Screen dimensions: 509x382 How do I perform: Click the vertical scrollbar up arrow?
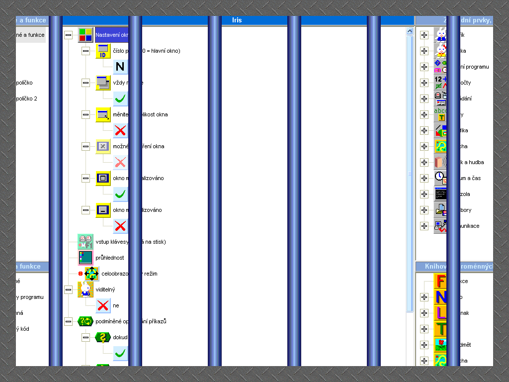click(410, 31)
